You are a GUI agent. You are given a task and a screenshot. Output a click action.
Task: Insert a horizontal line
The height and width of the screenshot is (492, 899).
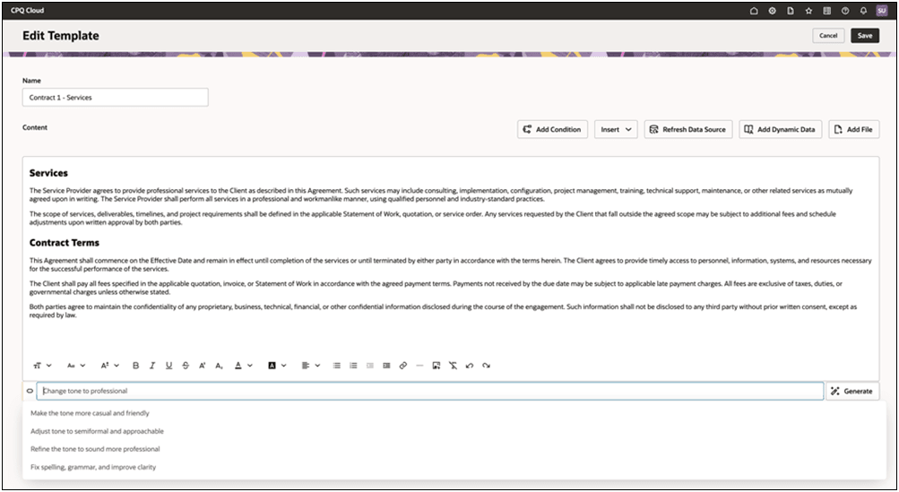[419, 366]
